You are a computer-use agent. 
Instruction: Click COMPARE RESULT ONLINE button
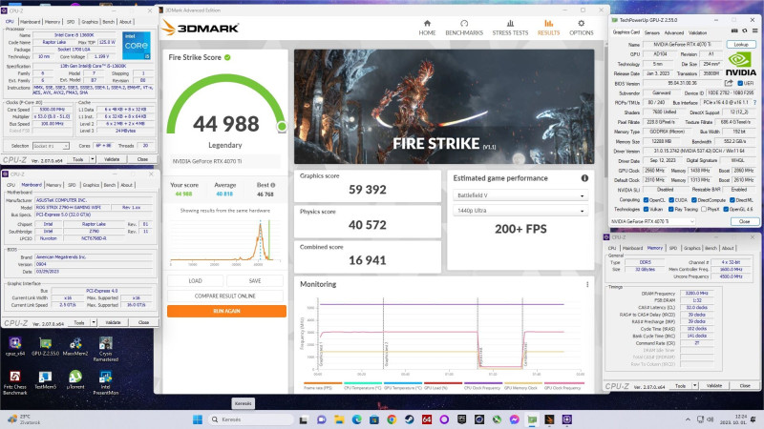tap(225, 296)
